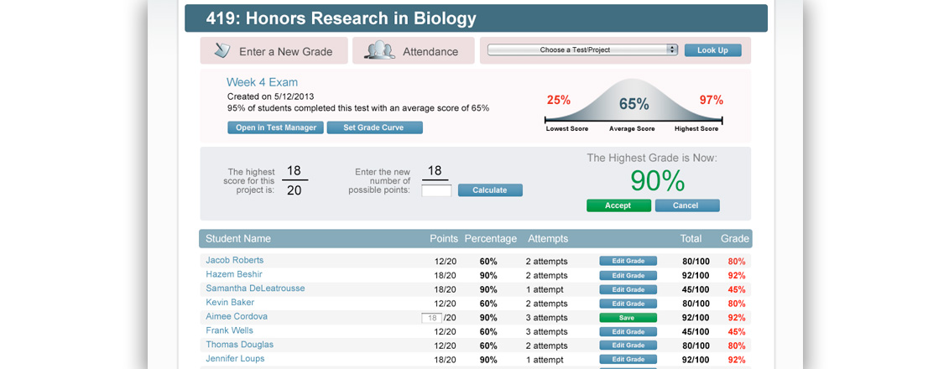
Task: Select the Attendance tab
Action: [x=430, y=51]
